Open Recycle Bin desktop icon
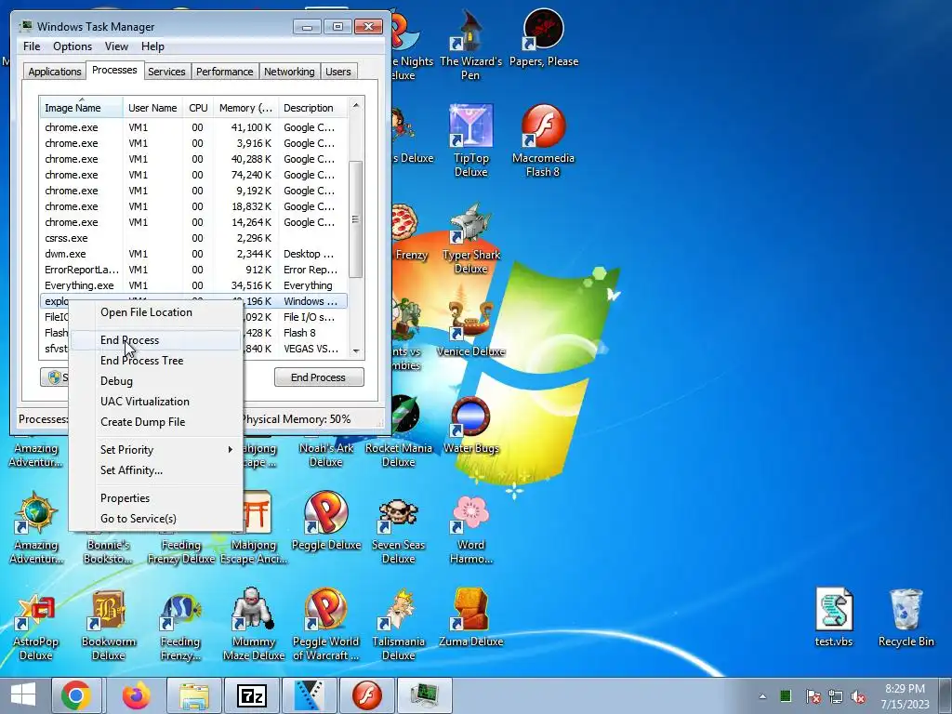 (906, 618)
